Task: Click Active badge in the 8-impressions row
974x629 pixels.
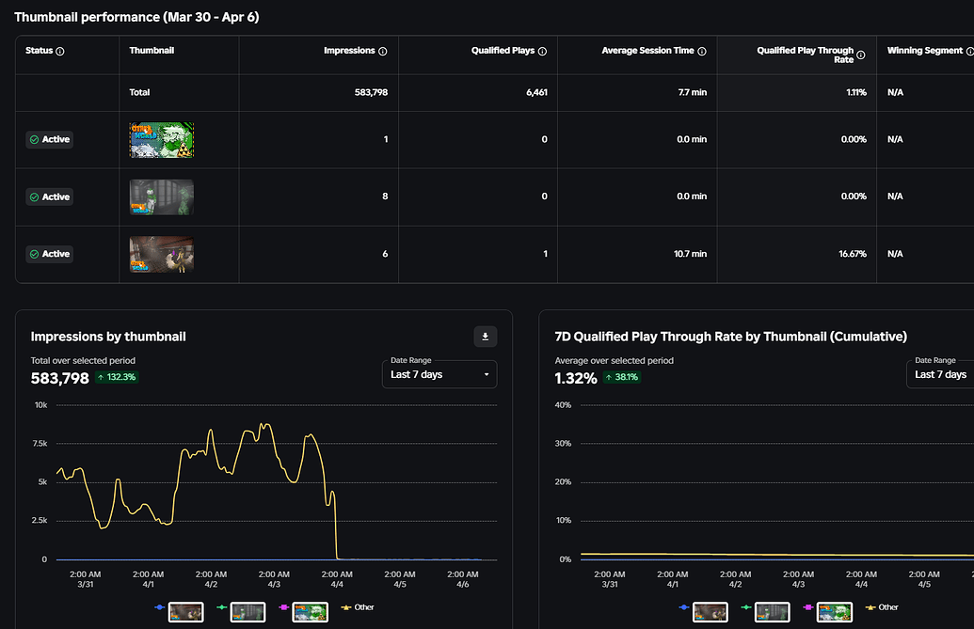Action: tap(50, 197)
